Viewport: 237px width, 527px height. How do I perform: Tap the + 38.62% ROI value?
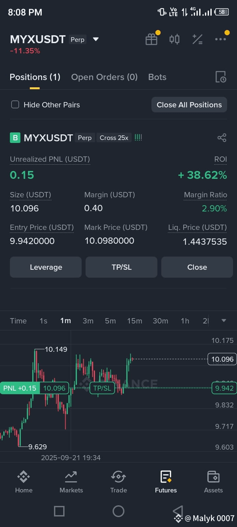202,175
